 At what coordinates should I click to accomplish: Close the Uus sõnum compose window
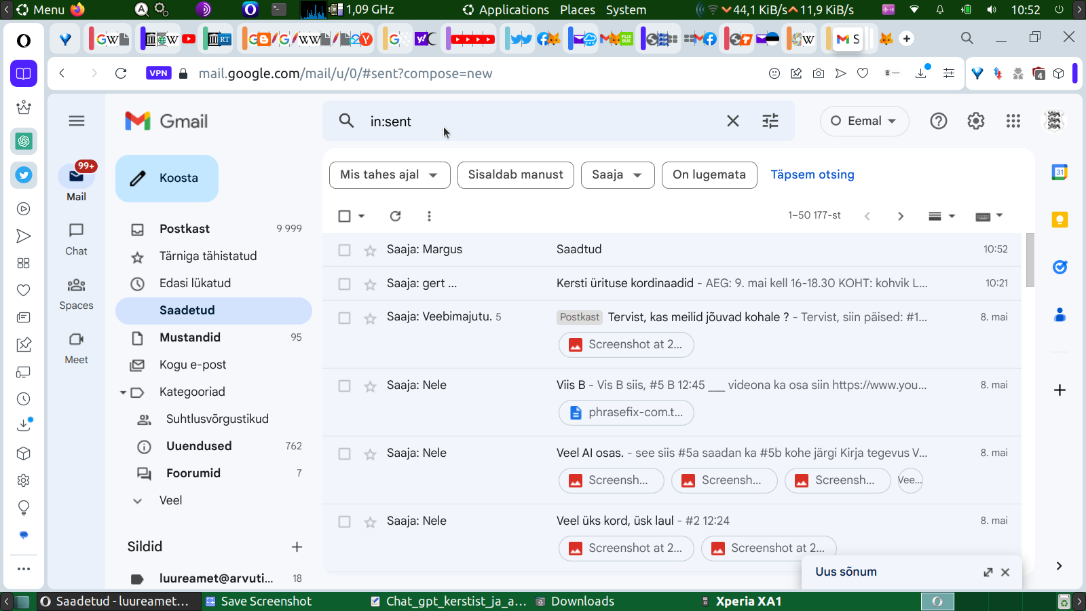[x=1005, y=572]
